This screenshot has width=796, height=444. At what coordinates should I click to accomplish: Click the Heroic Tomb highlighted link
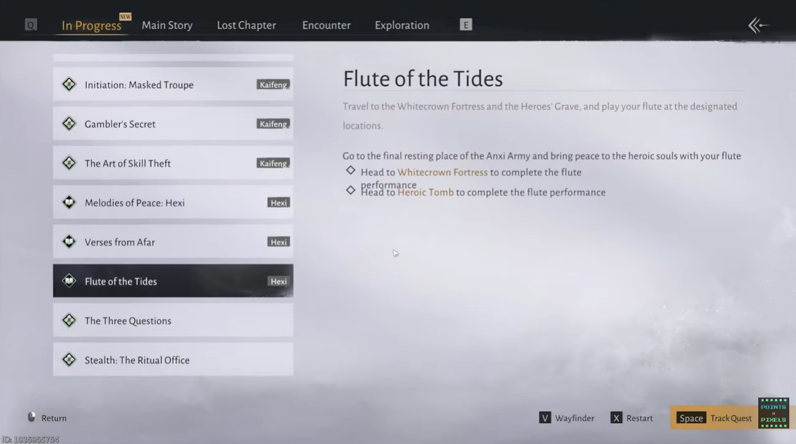click(425, 192)
